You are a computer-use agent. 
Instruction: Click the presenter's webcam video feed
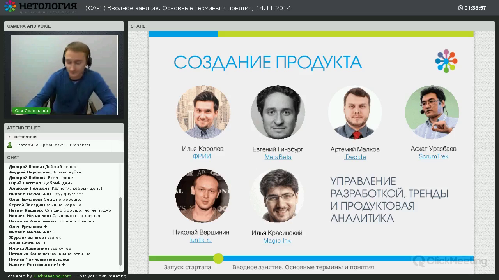tap(64, 75)
